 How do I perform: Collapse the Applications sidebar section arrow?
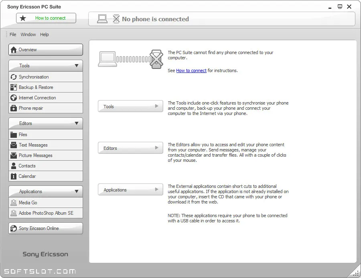(77, 191)
